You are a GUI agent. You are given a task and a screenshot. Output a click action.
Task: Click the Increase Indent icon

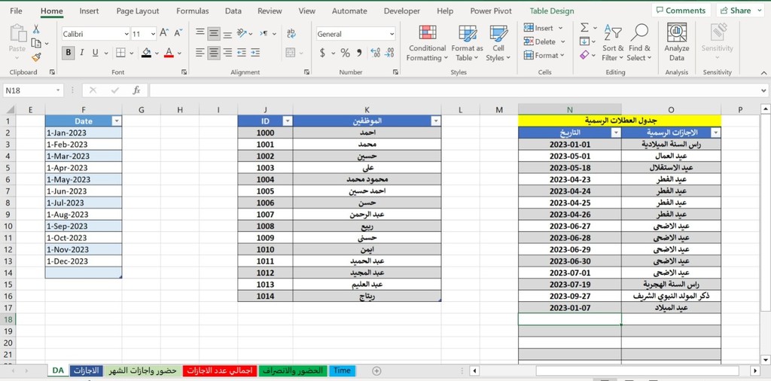click(255, 52)
